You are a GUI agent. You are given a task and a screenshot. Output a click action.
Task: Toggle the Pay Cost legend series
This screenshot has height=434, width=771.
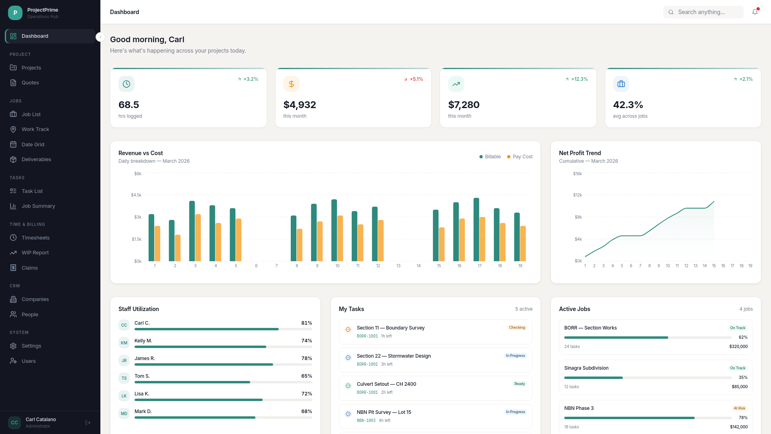(x=520, y=157)
